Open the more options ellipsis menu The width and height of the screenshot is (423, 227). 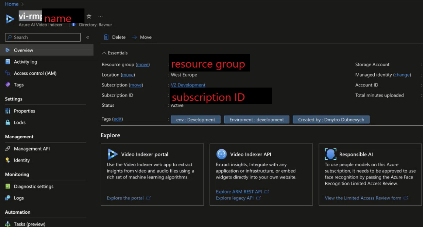tap(100, 16)
